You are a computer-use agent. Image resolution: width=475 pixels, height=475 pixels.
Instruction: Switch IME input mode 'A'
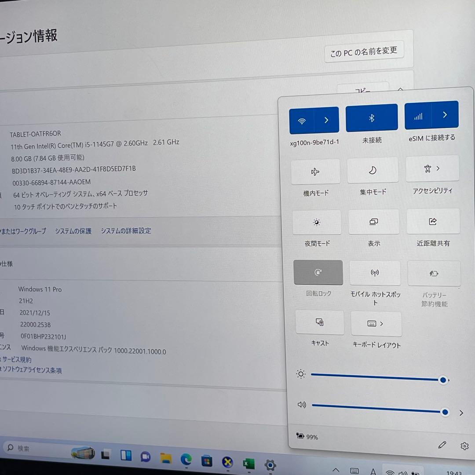click(373, 471)
